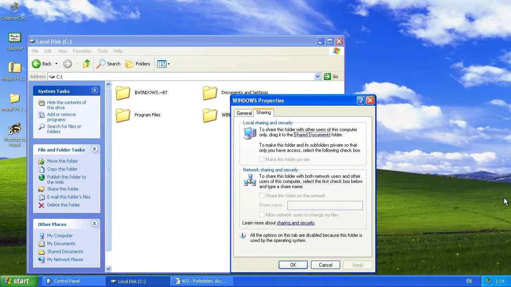The image size is (511, 287).
Task: Click OK in WINDOWS Properties
Action: [293, 265]
